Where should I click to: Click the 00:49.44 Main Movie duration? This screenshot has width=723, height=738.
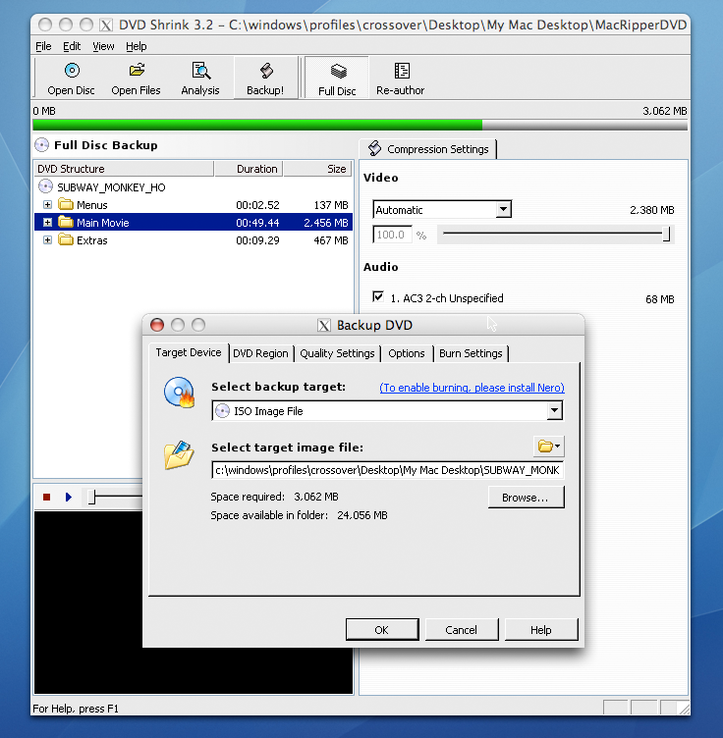coord(257,223)
